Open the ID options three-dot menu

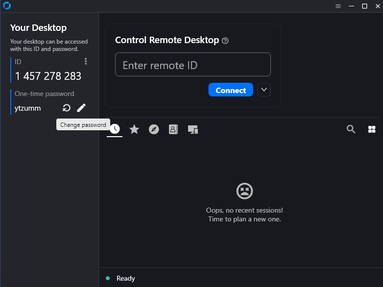click(x=86, y=61)
